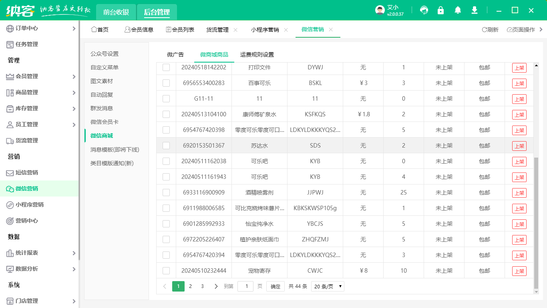The image size is (547, 308).
Task: Open the 20 条/页 page size dropdown
Action: (328, 286)
